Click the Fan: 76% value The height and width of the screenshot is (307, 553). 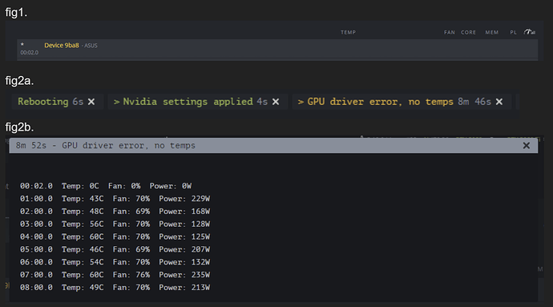[131, 275]
